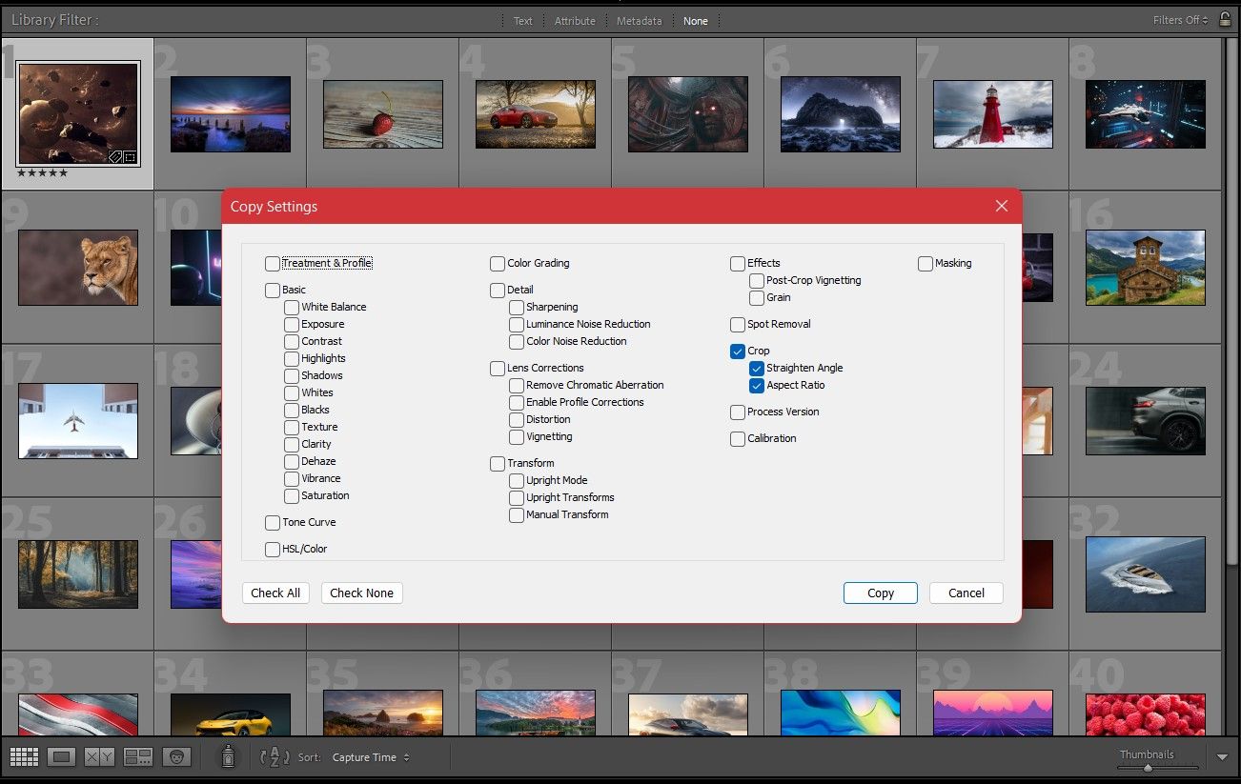
Task: Select the lioness photo thumbnail
Action: (77, 268)
